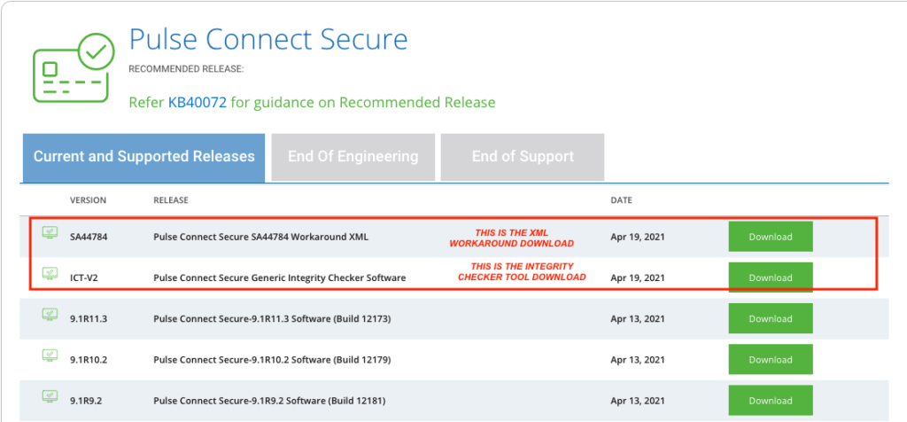Download the 9.1R10.2 Build 12179 software

771,359
